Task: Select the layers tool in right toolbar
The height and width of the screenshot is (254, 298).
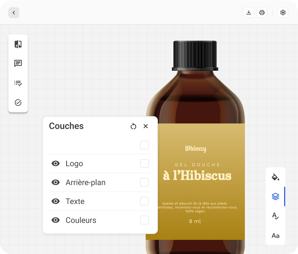Action: pyautogui.click(x=275, y=196)
